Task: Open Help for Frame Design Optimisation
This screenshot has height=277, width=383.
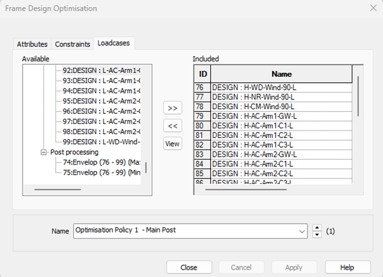Action: click(347, 267)
